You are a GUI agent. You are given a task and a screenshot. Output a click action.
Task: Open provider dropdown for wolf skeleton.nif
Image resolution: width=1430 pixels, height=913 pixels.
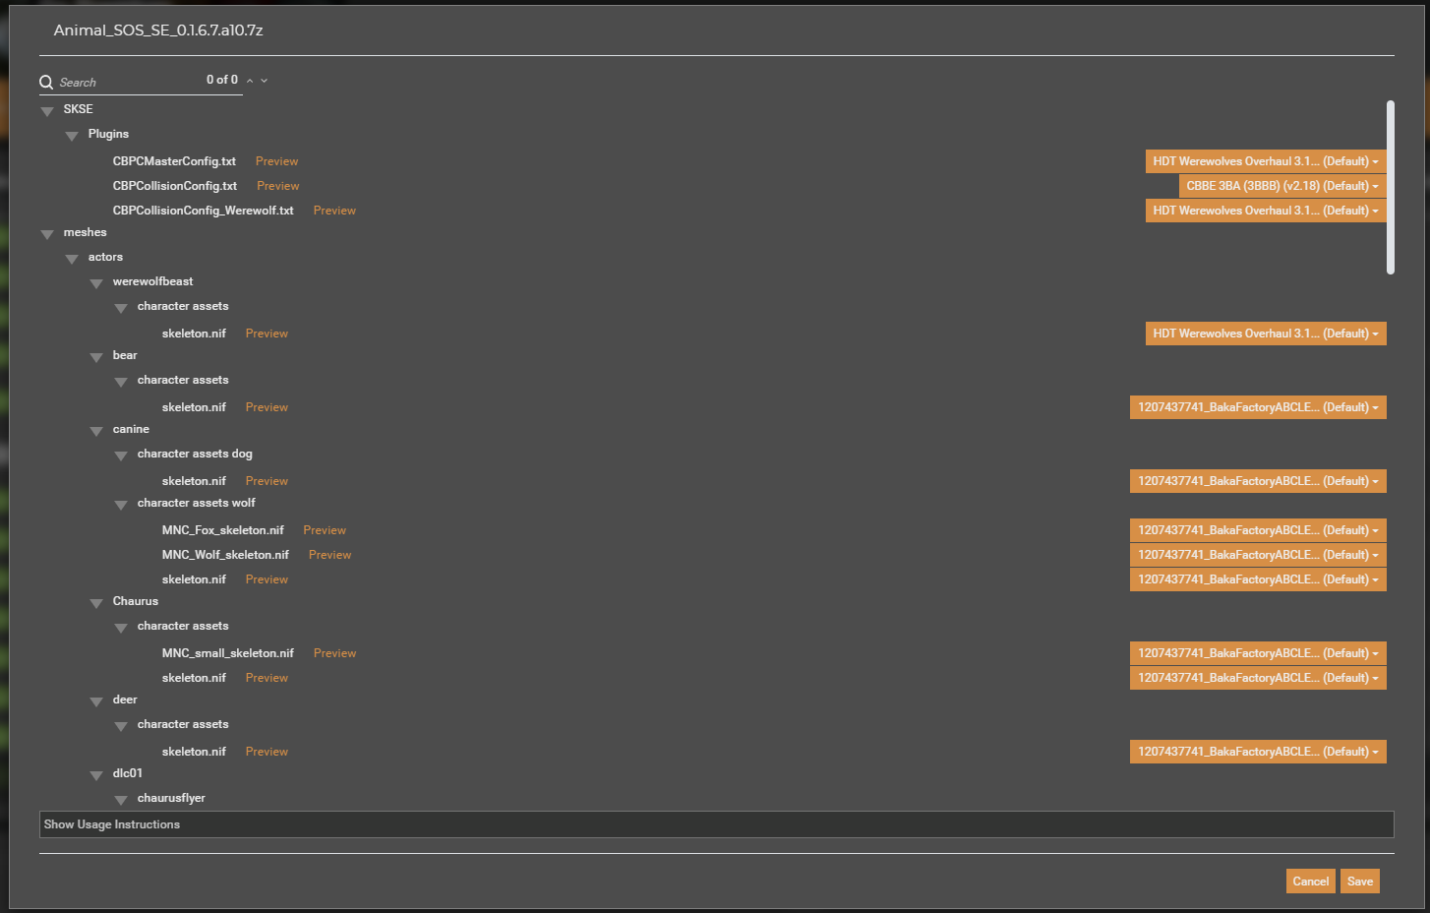1258,579
